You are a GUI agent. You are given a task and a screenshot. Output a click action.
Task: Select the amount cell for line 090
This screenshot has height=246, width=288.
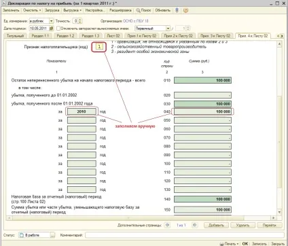click(x=202, y=155)
